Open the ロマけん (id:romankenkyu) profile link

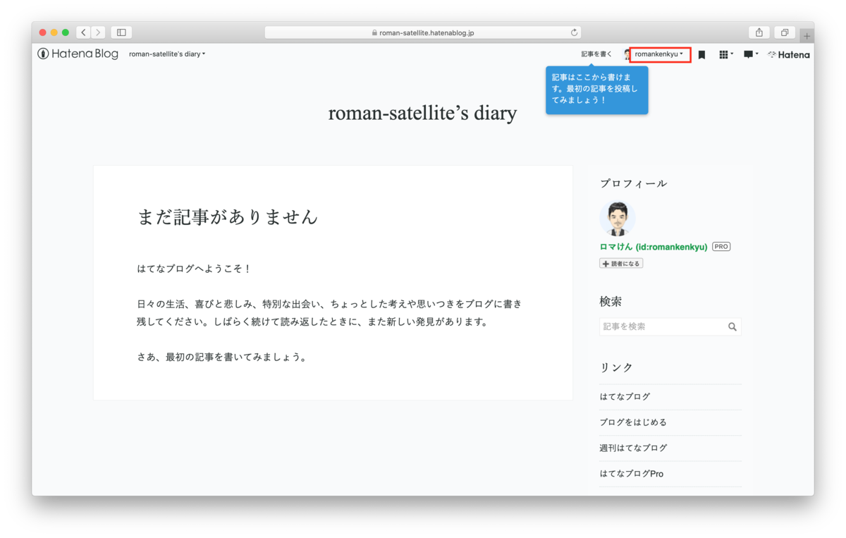654,247
